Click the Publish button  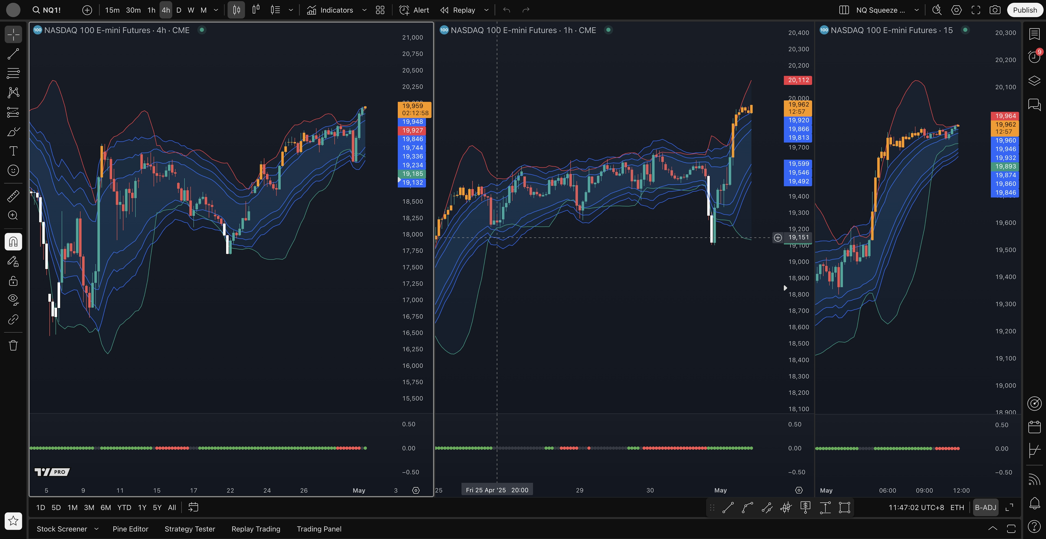(x=1024, y=10)
